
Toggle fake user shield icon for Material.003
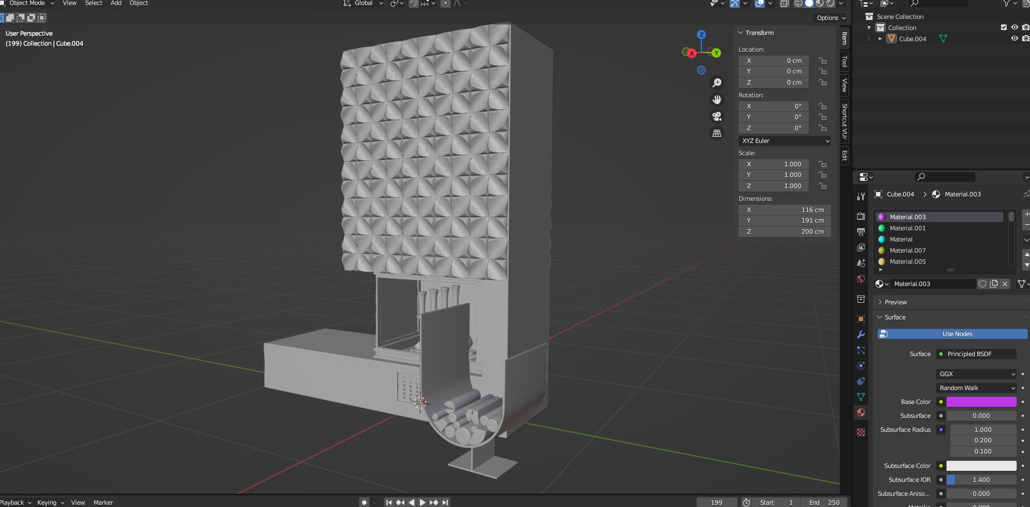tap(983, 284)
